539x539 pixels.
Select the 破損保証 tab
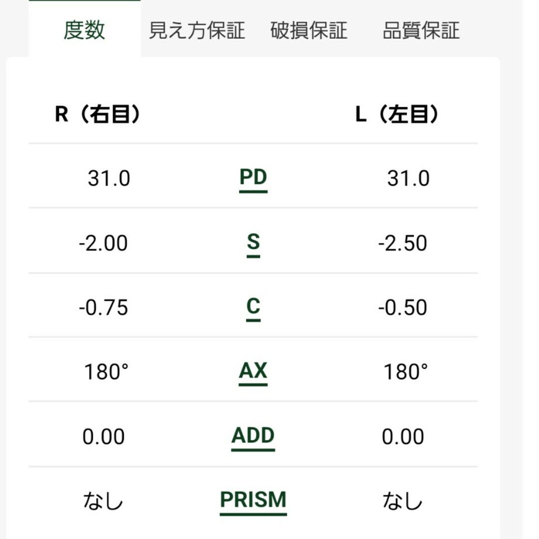tap(309, 30)
